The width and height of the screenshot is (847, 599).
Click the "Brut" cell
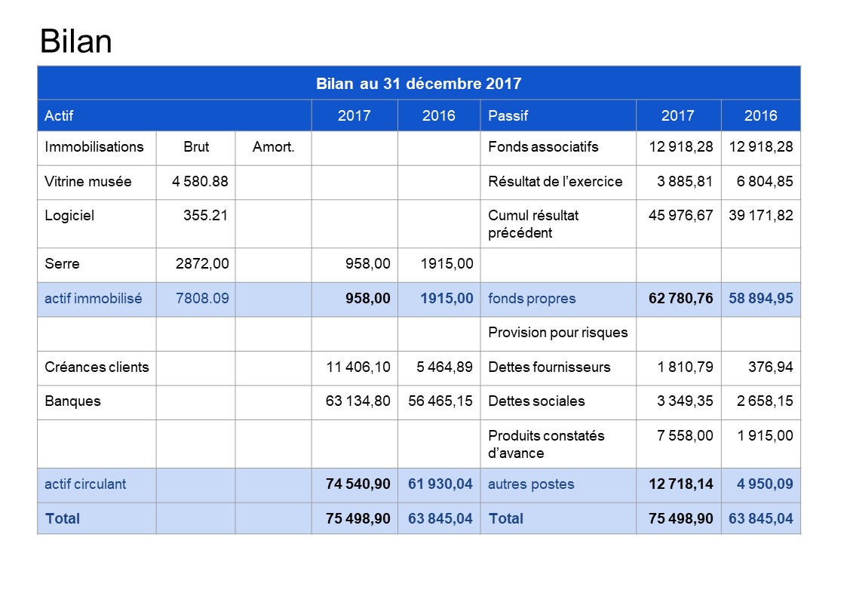point(196,147)
